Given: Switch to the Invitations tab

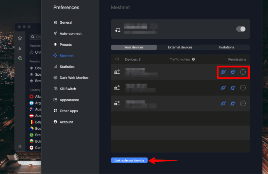Looking at the screenshot, I should click(226, 47).
